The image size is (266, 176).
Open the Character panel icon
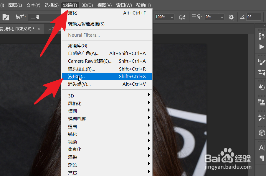(262, 148)
